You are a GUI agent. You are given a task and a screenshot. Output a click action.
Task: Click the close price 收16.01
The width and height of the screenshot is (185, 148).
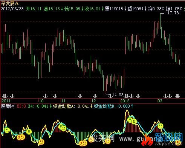tap(92, 9)
